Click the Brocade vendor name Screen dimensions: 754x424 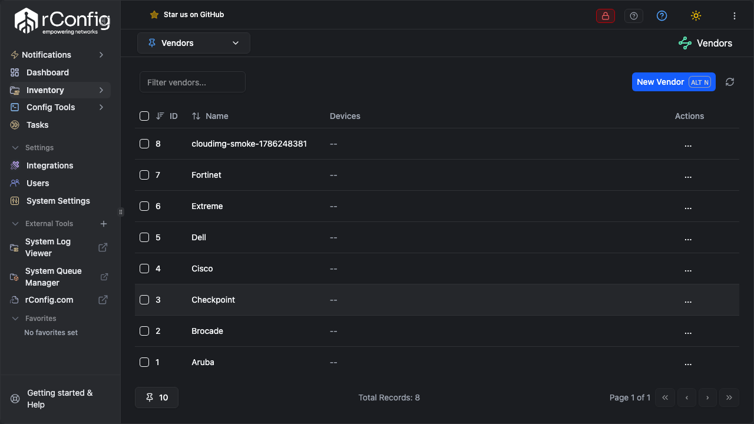[x=207, y=331]
